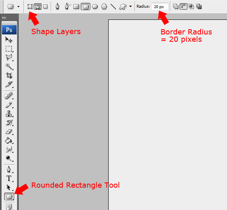
Task: Choose the Freeform Pen tool in options bar
Action: point(68,6)
